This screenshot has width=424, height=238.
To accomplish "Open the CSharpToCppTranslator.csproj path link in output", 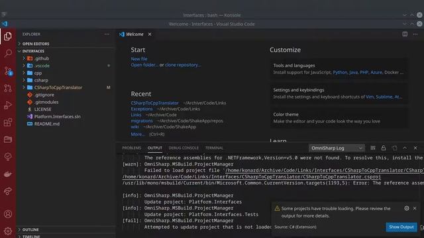I will tap(252, 177).
